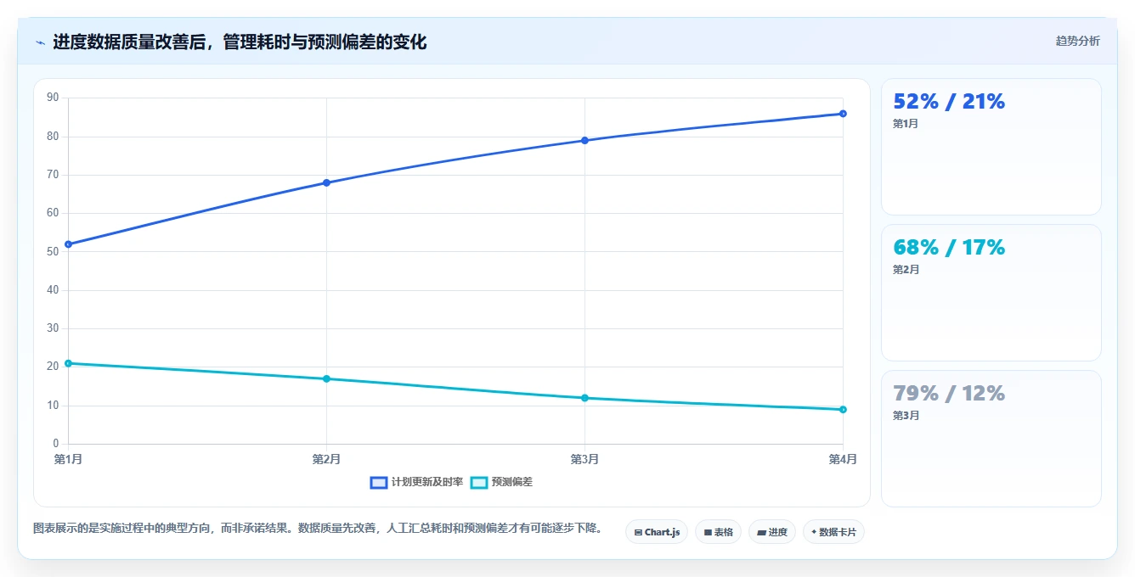Select the 79% / 12% value for 第3月
The image size is (1135, 577).
point(949,394)
